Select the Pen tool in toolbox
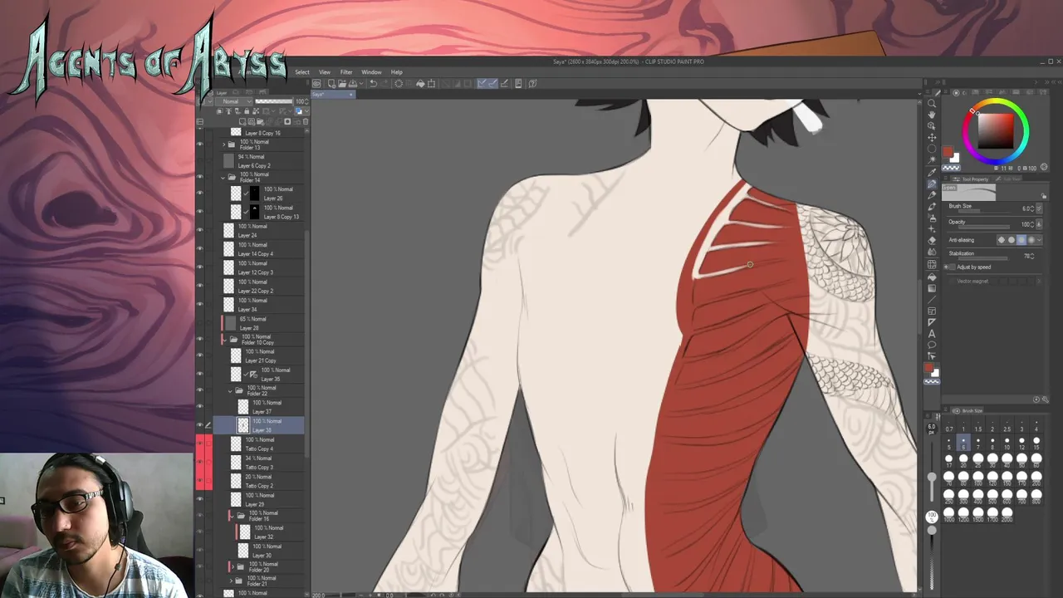 click(x=932, y=183)
